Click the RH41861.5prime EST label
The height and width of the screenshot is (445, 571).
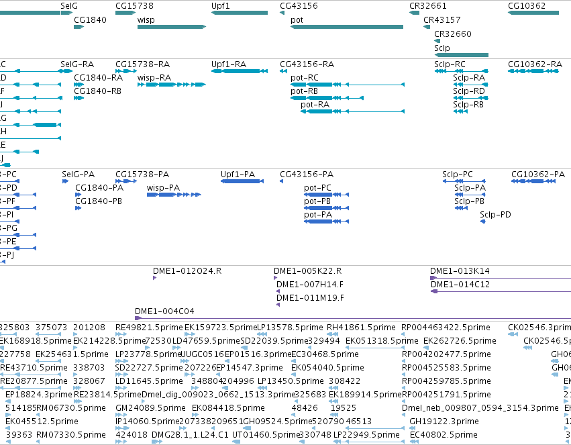[x=361, y=328]
